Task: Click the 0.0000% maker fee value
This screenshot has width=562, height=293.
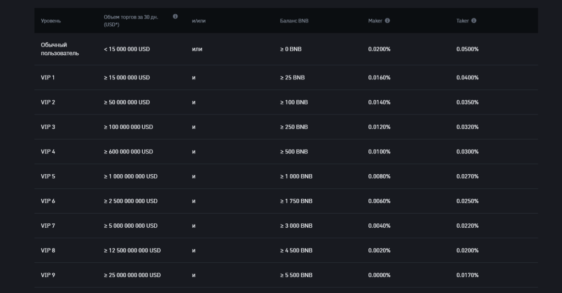Action: click(379, 275)
